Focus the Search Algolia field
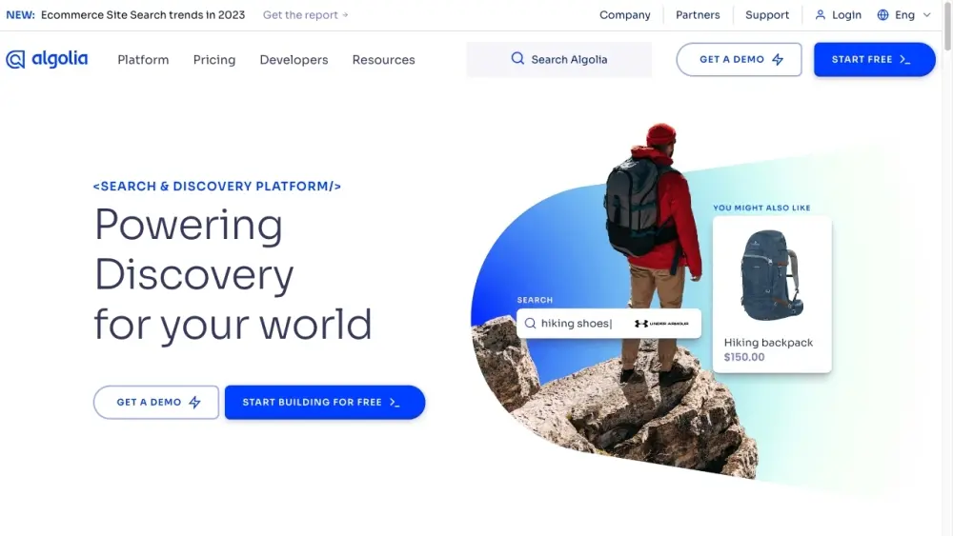The image size is (953, 536). click(559, 59)
